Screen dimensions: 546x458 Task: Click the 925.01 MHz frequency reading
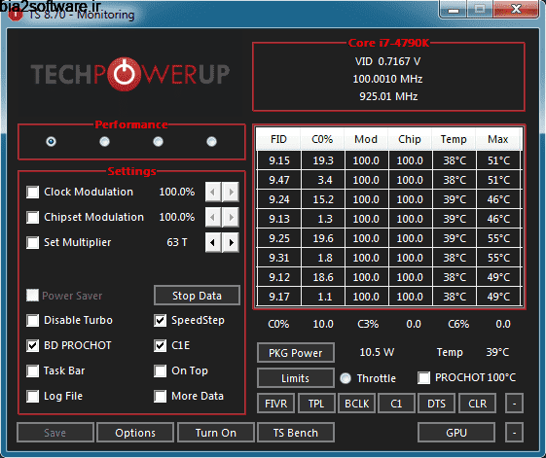tap(388, 96)
